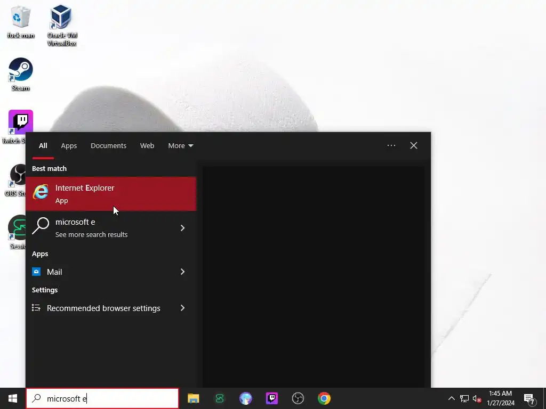Expand Recommended browser settings chevron
The image size is (546, 409).
(182, 308)
